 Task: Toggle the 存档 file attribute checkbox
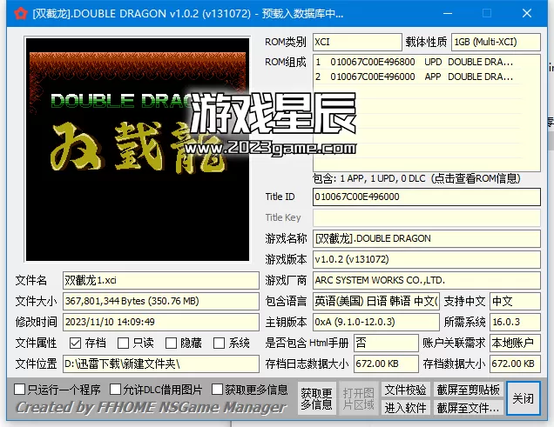point(75,344)
